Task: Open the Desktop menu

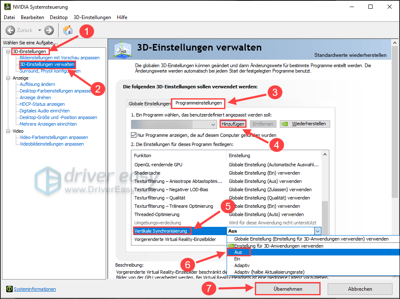Action: (x=59, y=17)
